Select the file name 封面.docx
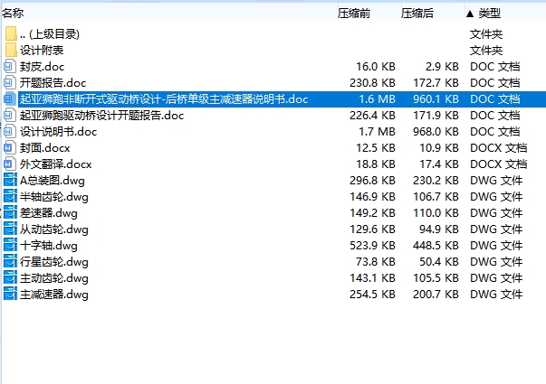546x384 pixels. pyautogui.click(x=45, y=148)
